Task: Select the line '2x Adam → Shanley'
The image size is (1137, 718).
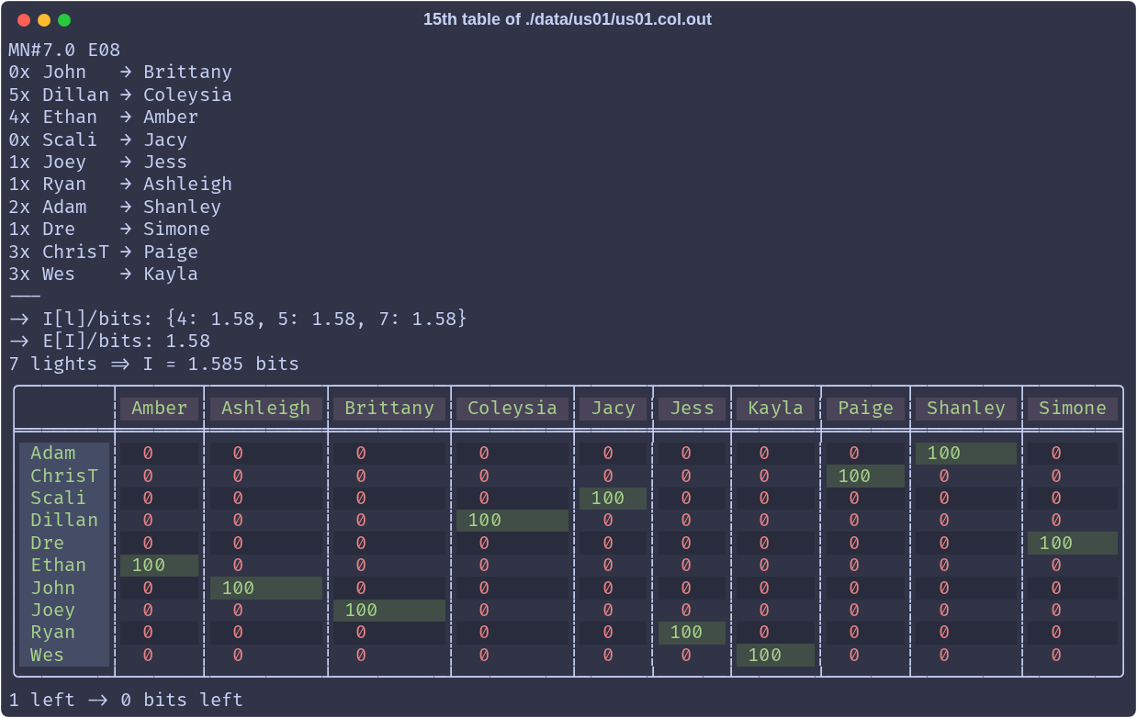Action: click(115, 207)
